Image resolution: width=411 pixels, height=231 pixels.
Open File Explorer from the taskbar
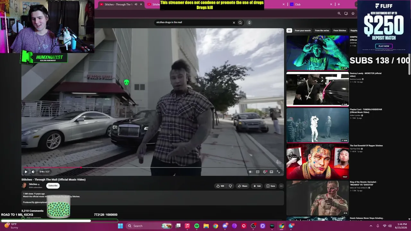point(206,226)
